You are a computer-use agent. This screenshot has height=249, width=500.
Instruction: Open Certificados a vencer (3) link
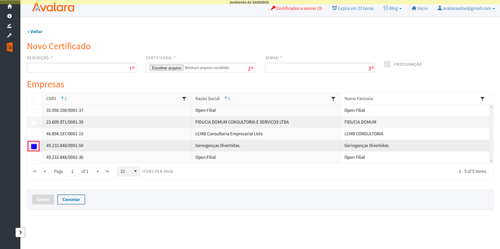tap(296, 8)
